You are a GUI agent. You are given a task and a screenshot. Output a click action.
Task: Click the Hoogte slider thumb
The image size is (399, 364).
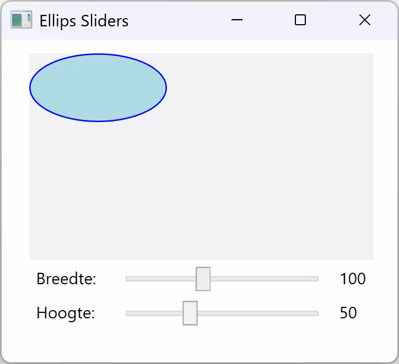pyautogui.click(x=190, y=313)
